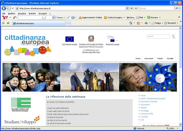Viewport: 183px width, 131px height.
Task: Open search provider options dropdown arrow
Action: click(180, 8)
